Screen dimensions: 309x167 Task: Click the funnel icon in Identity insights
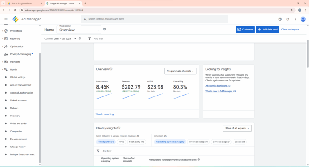click(x=98, y=151)
